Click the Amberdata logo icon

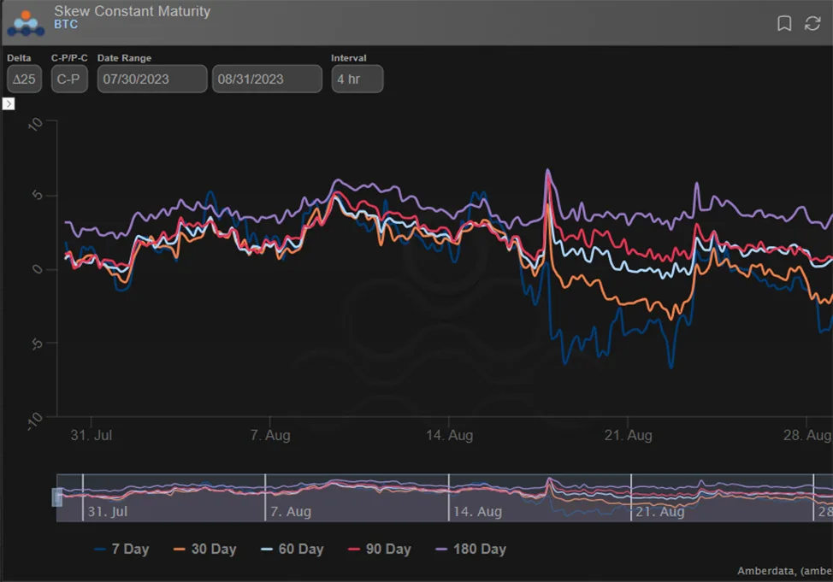(x=26, y=23)
